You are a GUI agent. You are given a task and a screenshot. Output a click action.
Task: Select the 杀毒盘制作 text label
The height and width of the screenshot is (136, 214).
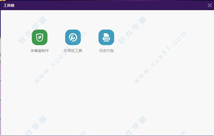[40, 51]
